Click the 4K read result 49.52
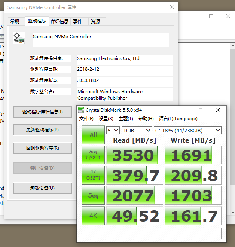The image size is (235, 247). pyautogui.click(x=135, y=216)
